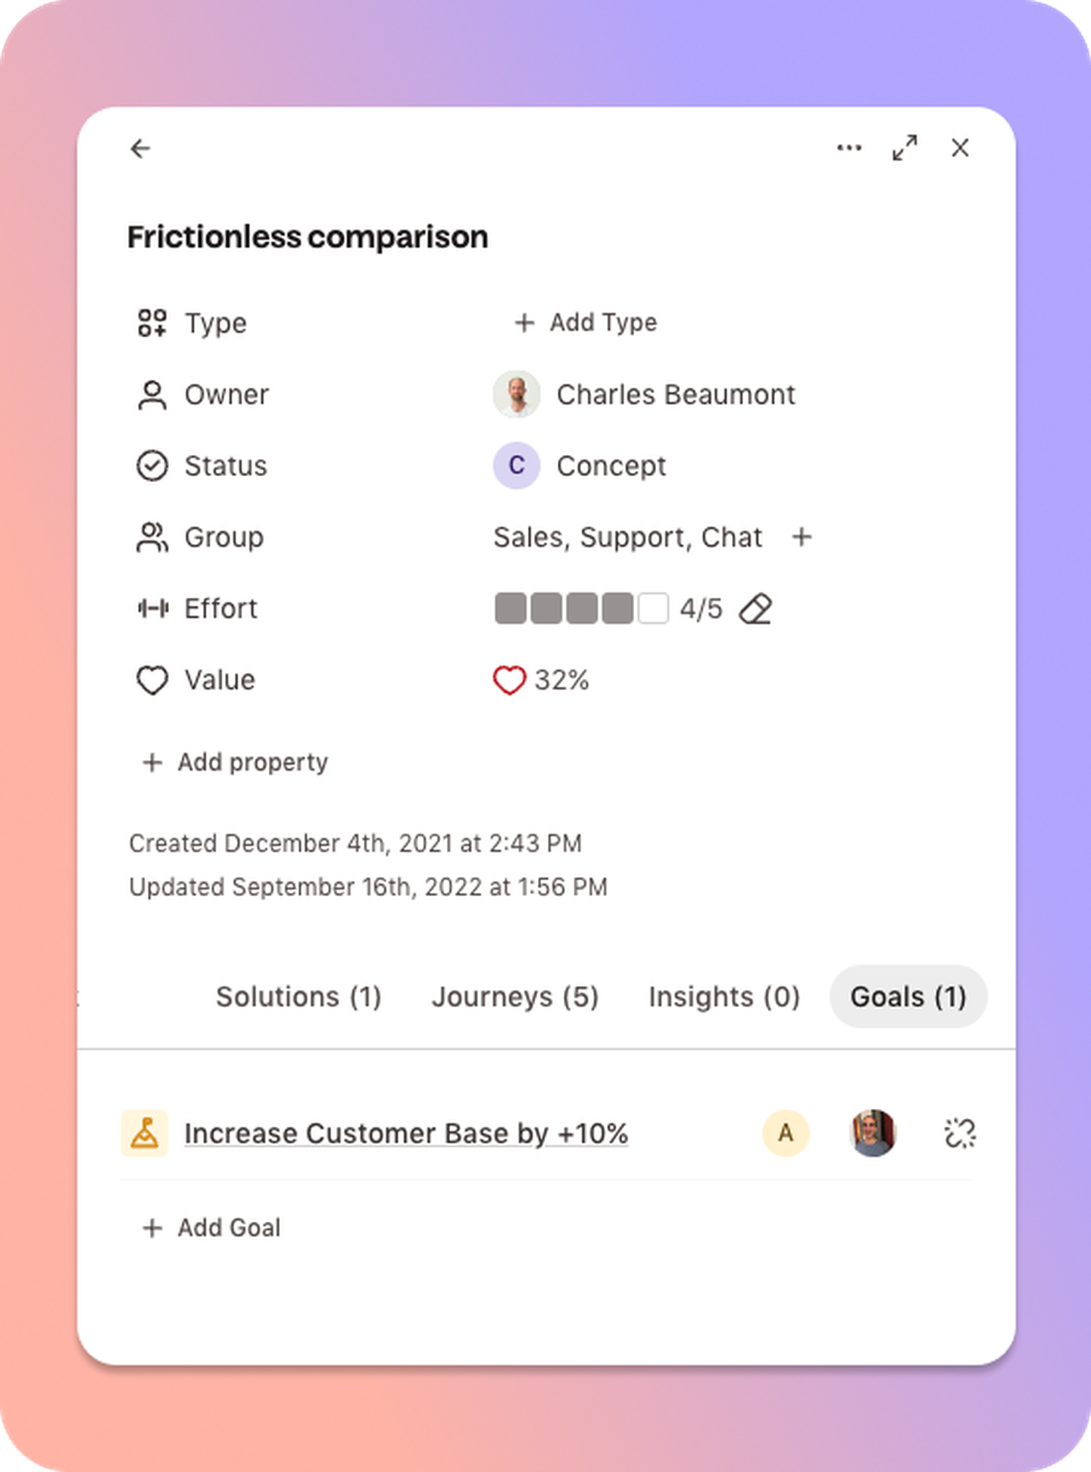Set effort to the first box

[x=510, y=609]
